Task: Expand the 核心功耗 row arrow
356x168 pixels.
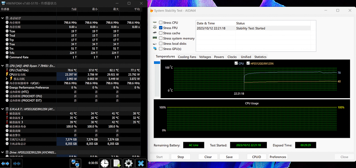Action: click(x=7, y=79)
